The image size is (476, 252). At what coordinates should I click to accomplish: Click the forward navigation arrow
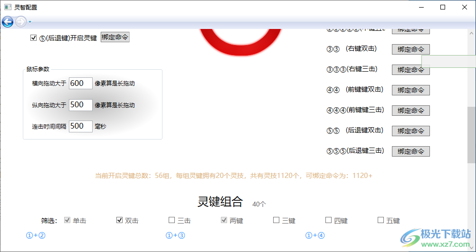[x=20, y=22]
